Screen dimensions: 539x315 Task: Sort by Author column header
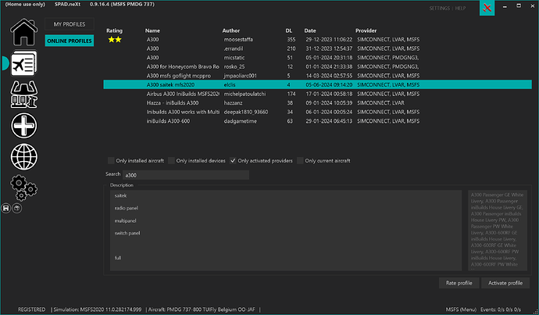231,30
